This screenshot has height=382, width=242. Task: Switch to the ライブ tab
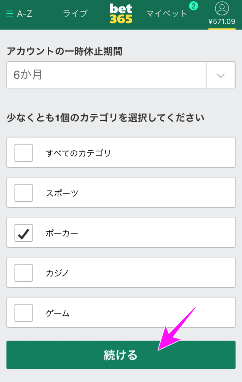pyautogui.click(x=75, y=12)
